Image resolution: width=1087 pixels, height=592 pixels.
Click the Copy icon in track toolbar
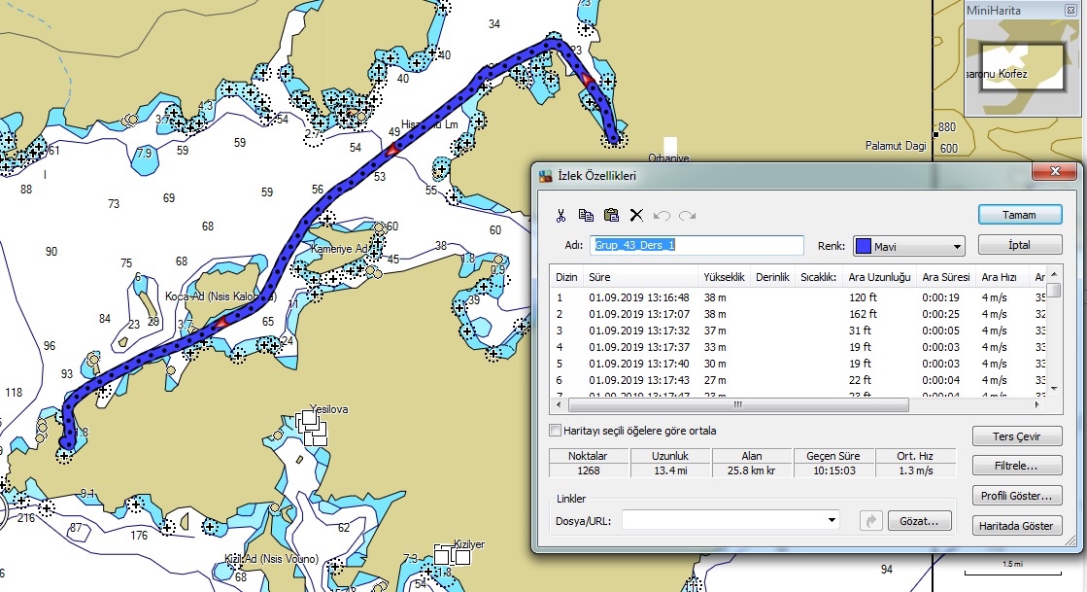click(586, 215)
